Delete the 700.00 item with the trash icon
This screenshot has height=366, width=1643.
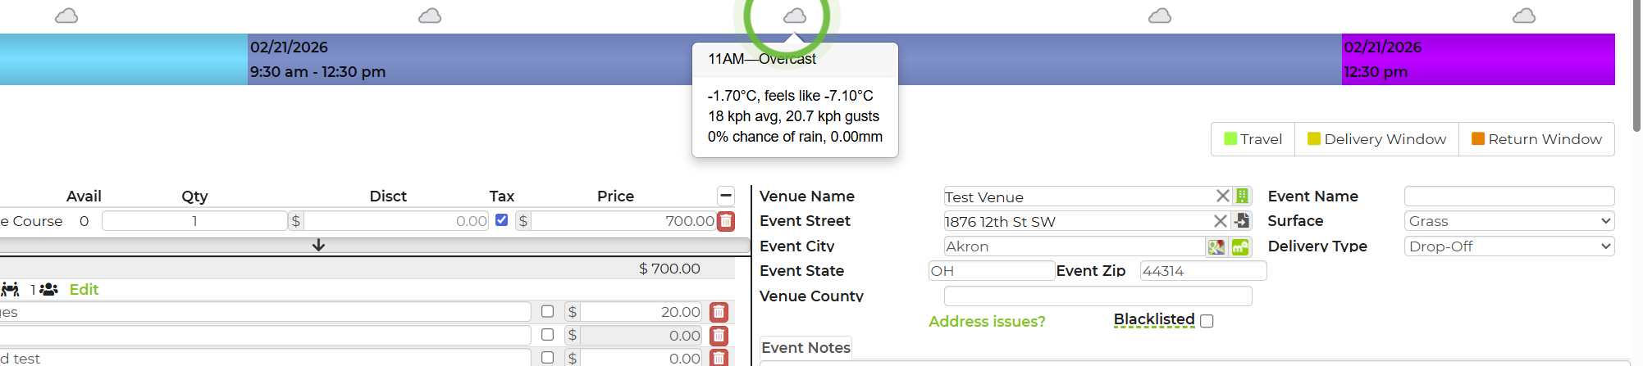(x=726, y=221)
